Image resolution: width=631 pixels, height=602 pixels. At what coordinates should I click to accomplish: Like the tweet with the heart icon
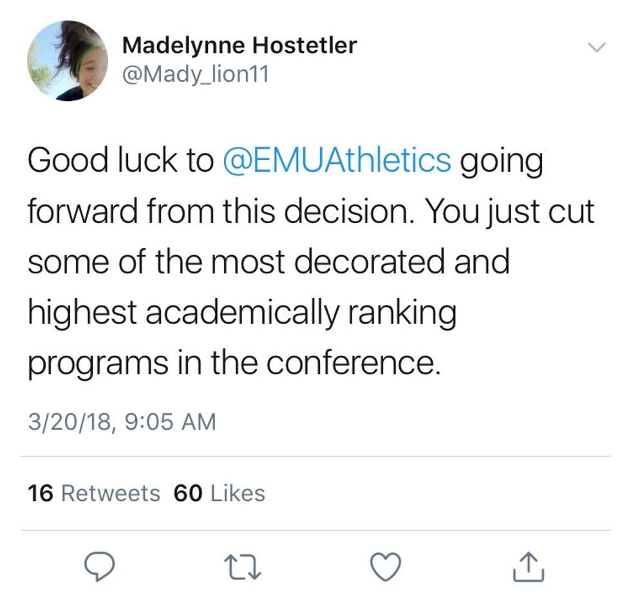pos(386,567)
